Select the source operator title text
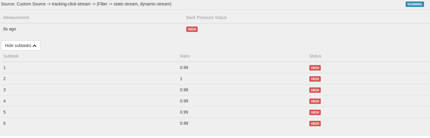The width and height of the screenshot is (430, 138). point(86,4)
